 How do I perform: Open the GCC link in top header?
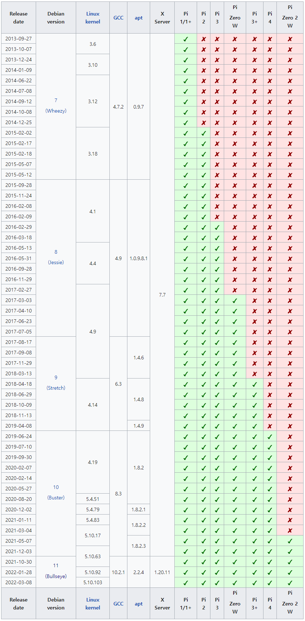(118, 18)
